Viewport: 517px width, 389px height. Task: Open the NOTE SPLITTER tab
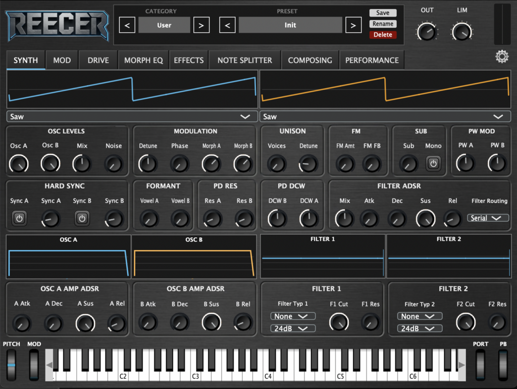(x=244, y=60)
